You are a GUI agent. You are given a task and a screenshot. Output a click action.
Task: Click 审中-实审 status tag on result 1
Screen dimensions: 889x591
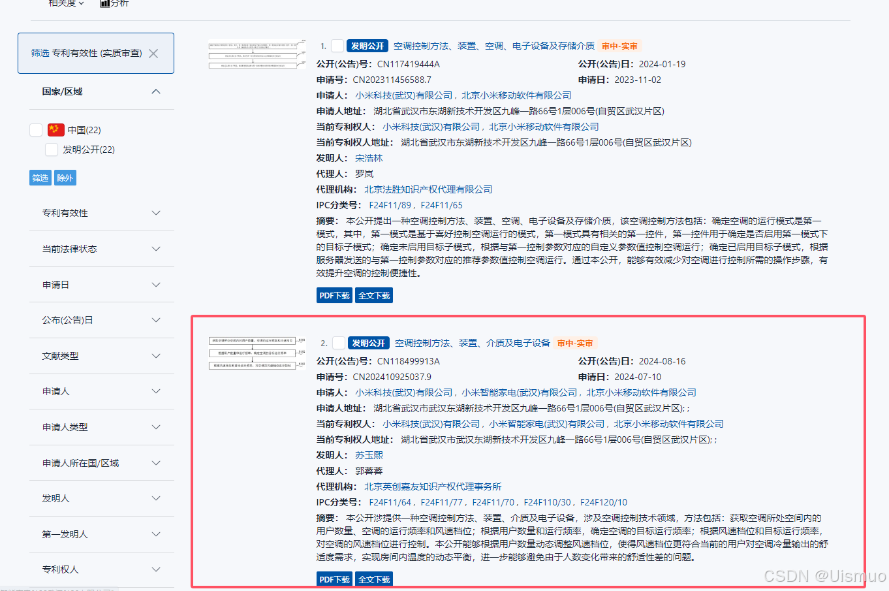pyautogui.click(x=619, y=46)
